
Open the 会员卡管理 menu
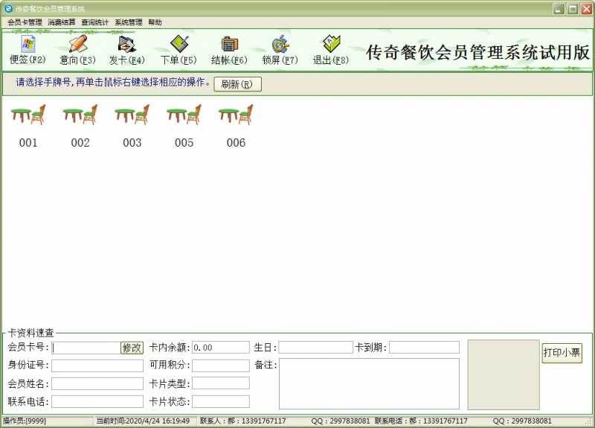pos(25,22)
